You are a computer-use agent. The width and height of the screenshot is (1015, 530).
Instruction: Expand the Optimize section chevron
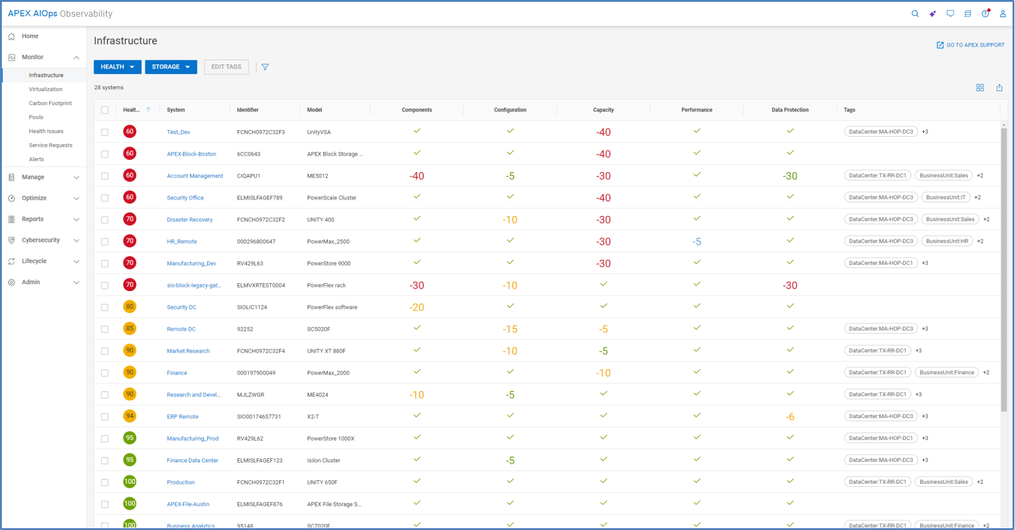click(77, 198)
